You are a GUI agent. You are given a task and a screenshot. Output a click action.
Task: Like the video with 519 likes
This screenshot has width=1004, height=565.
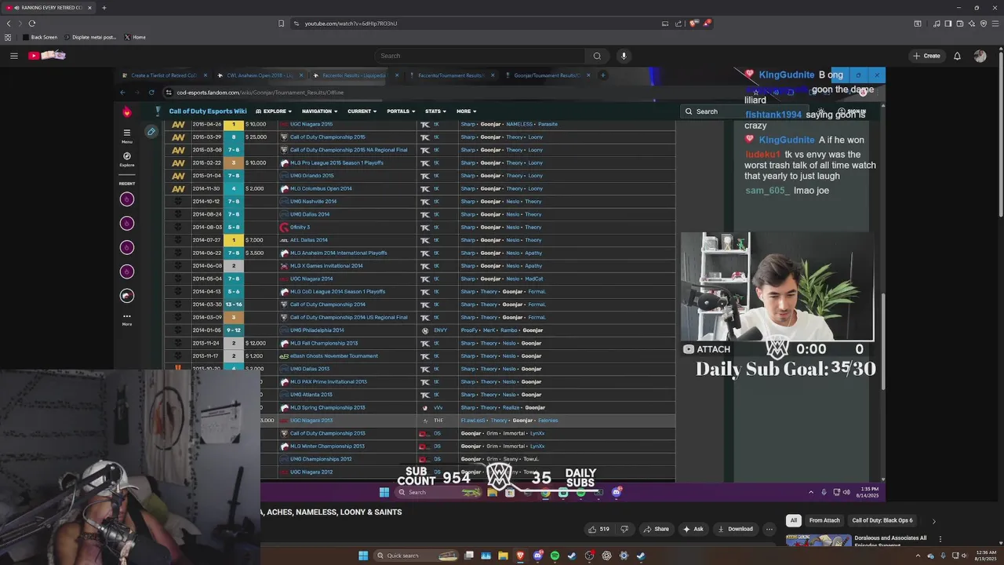pyautogui.click(x=598, y=529)
